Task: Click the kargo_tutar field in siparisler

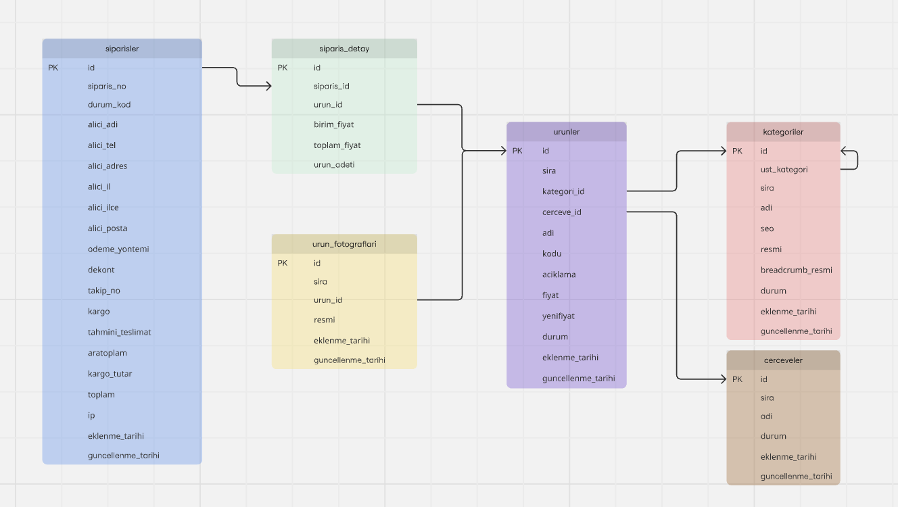Action: 110,374
